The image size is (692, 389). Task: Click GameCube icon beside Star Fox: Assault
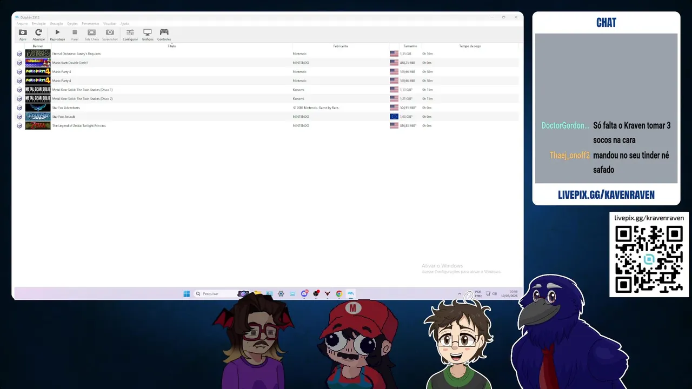coord(19,117)
